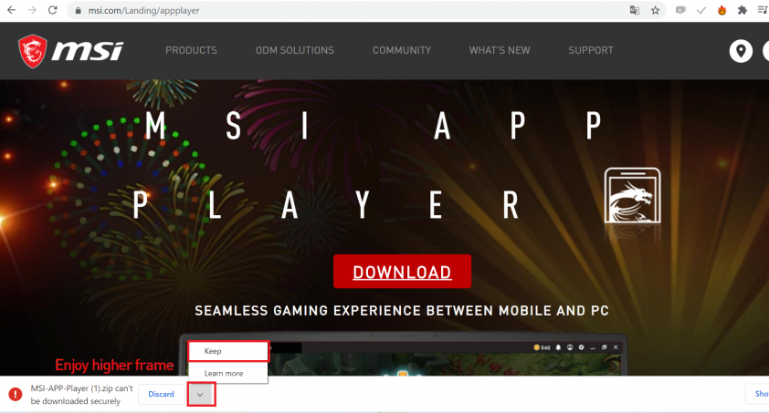This screenshot has width=769, height=413.
Task: Open the translate page icon
Action: pyautogui.click(x=634, y=10)
